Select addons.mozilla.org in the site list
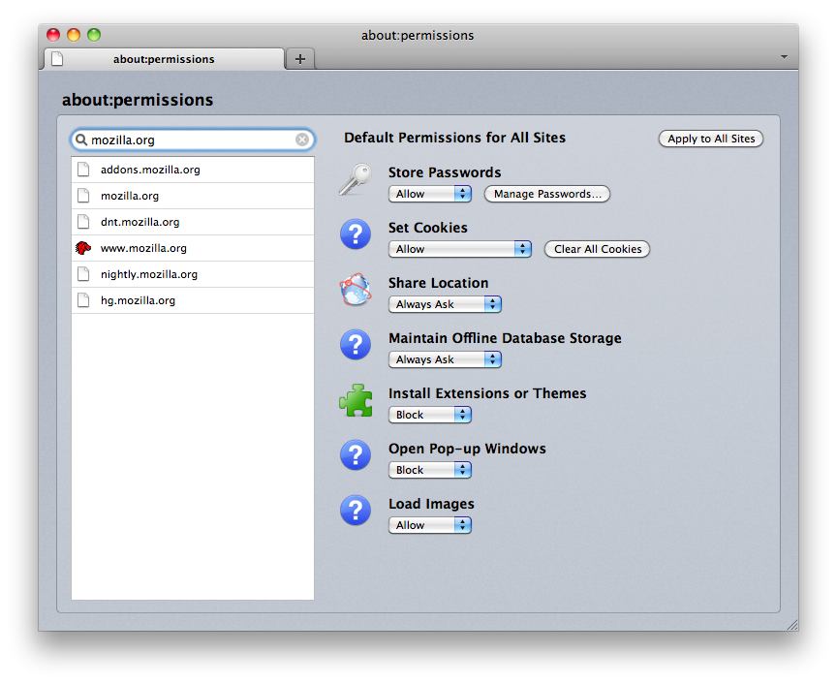This screenshot has height=684, width=837. point(150,170)
